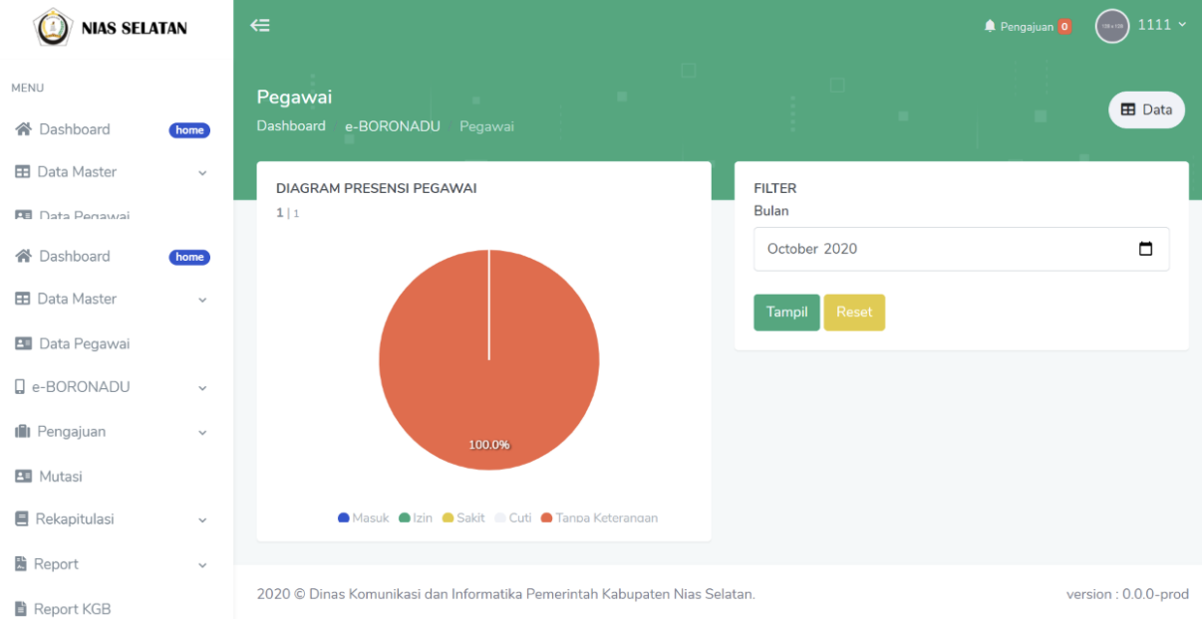Click the Pengajuan notification bell icon
The height and width of the screenshot is (619, 1202).
[990, 26]
